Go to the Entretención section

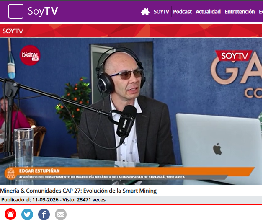click(x=239, y=12)
